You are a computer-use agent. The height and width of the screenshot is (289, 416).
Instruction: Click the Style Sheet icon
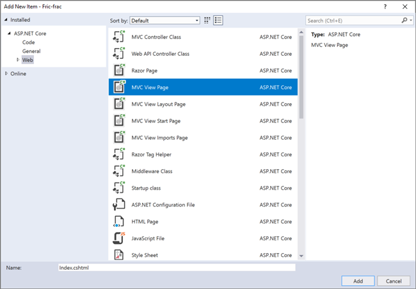click(x=119, y=255)
